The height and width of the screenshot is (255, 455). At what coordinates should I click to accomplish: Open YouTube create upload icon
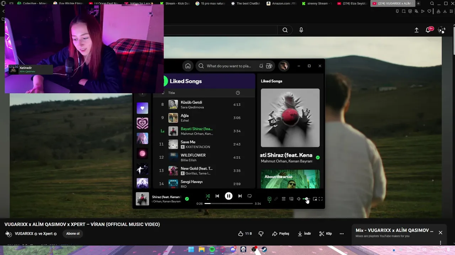416,30
